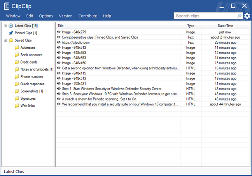Toggle eye icon for Image - 648x279
This screenshot has height=176, width=252.
(x=59, y=32)
